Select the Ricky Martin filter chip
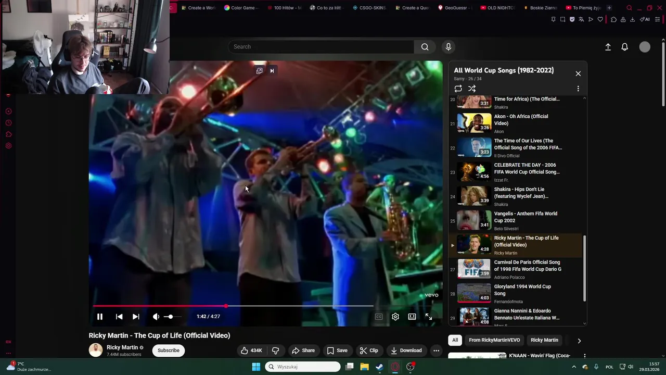Image resolution: width=666 pixels, height=375 pixels. point(544,340)
